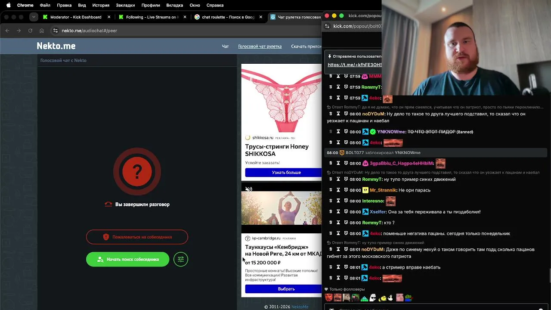Viewport: 551px width, 310px height.
Task: Open Голосовой чат рулетка navigation link
Action: (260, 46)
